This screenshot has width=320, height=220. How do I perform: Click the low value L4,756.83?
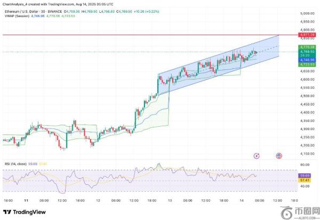[x=107, y=12]
